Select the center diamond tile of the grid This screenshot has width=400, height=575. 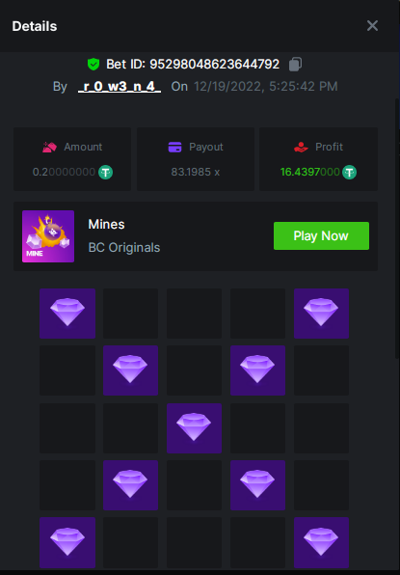194,428
